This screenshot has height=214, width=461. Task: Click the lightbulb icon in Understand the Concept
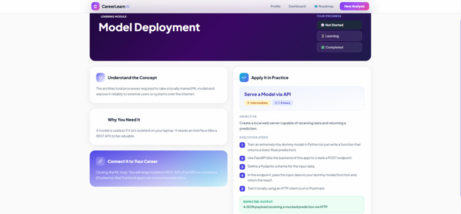click(x=101, y=78)
